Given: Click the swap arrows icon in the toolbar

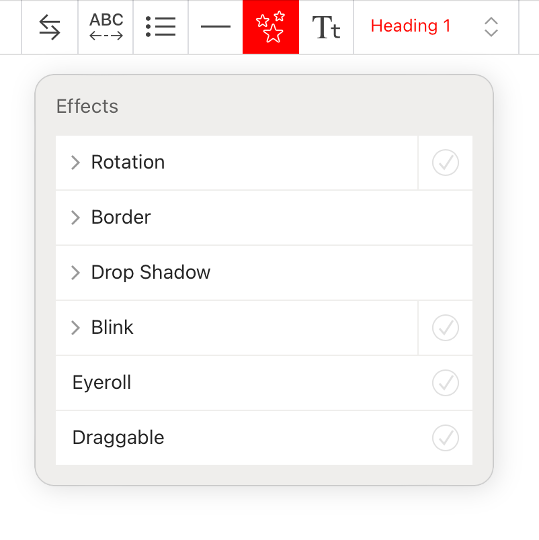Looking at the screenshot, I should [49, 27].
